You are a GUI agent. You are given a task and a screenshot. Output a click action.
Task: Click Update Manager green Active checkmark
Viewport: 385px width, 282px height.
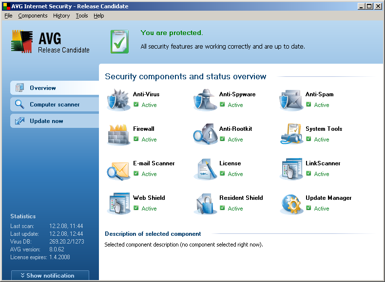click(x=308, y=208)
